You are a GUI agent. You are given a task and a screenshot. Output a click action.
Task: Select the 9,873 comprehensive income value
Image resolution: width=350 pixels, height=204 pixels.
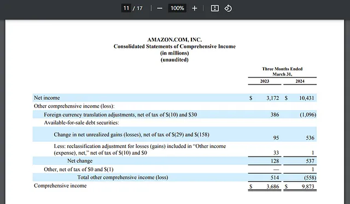[x=308, y=187]
